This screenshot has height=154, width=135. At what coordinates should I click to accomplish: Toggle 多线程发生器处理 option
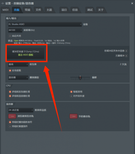click(10, 92)
